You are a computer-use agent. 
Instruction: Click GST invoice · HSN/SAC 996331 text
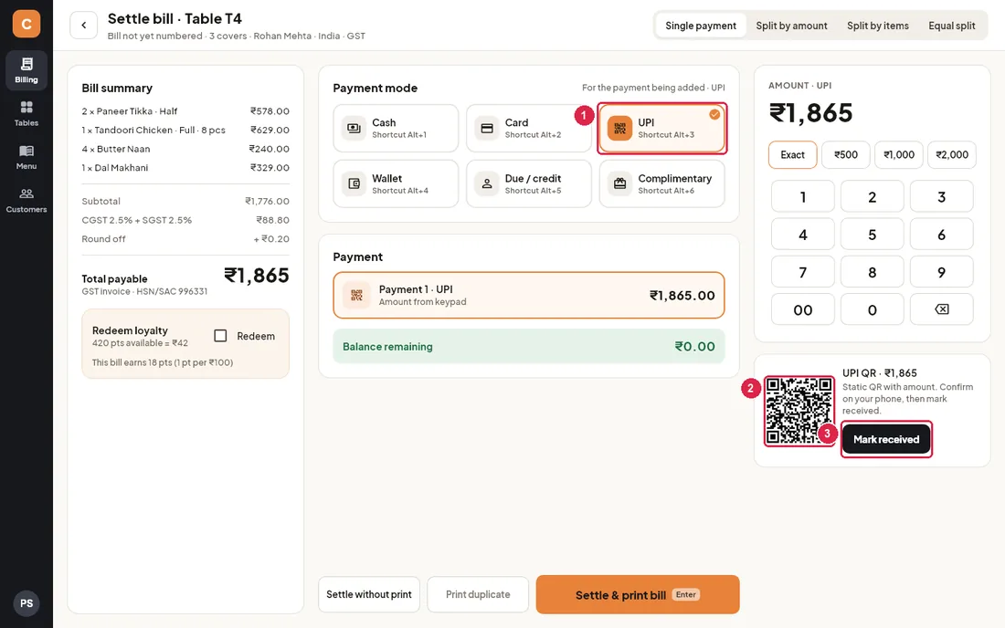(x=144, y=291)
